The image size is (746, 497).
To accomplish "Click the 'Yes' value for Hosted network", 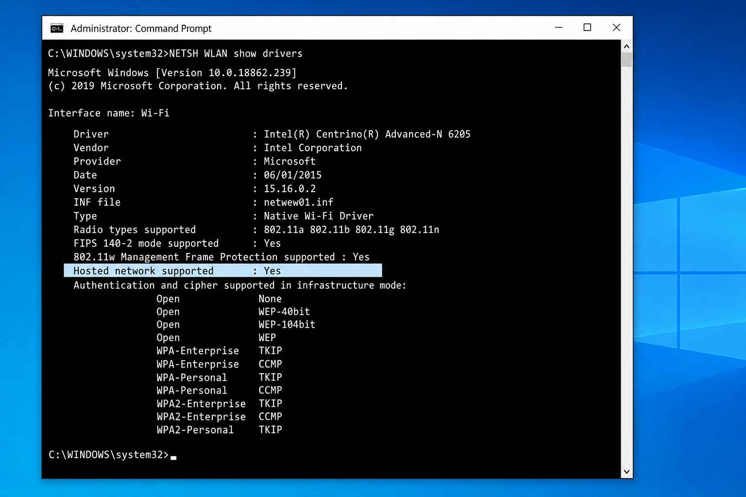I will [x=272, y=271].
